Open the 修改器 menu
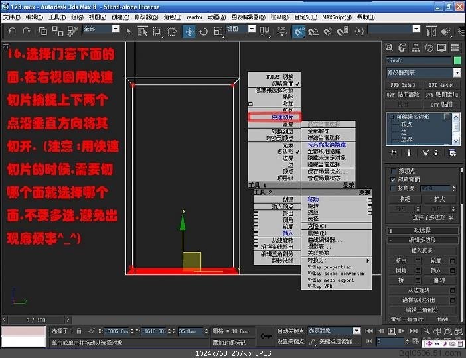This screenshot has height=358, width=466. click(147, 17)
